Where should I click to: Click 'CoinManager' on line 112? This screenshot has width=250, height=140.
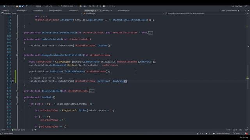click(63, 62)
